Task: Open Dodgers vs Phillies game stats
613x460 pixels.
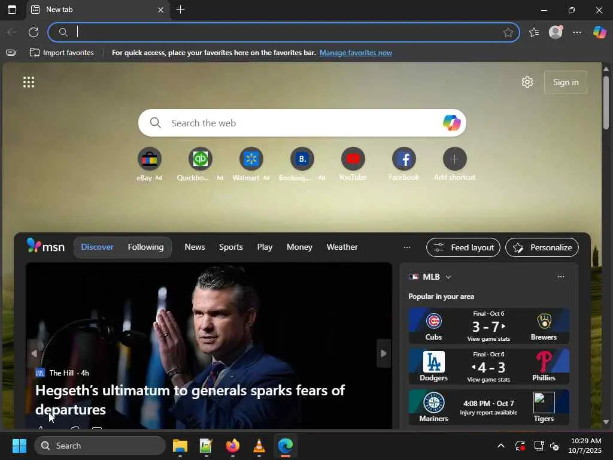Action: (x=488, y=367)
